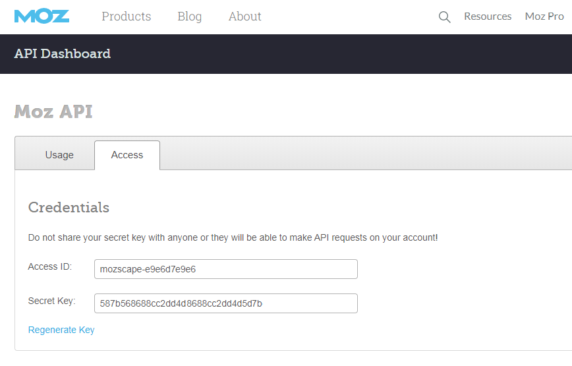Go to the Blog menu item

coord(189,16)
